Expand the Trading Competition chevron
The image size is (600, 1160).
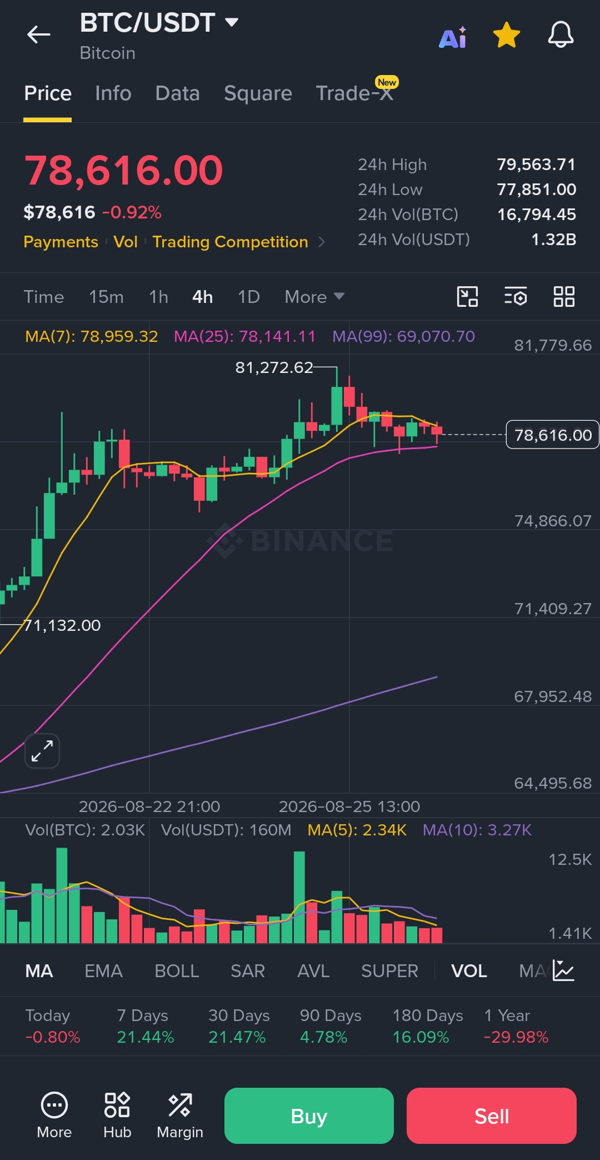point(322,242)
